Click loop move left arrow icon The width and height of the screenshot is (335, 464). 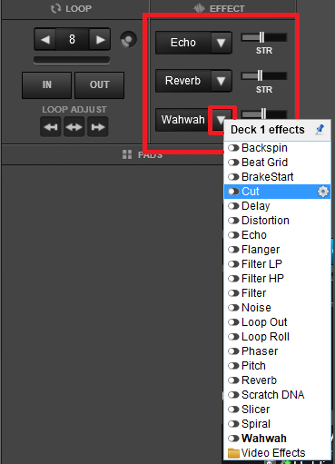click(x=51, y=127)
